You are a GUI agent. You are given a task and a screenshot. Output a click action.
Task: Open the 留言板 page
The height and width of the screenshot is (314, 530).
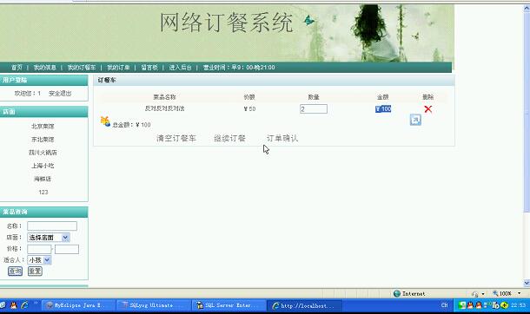(x=149, y=68)
